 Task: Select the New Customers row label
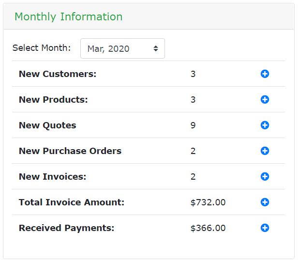(x=58, y=74)
